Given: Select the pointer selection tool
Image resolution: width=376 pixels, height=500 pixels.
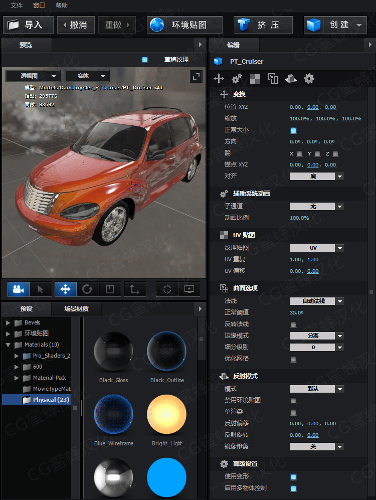Looking at the screenshot, I should click(41, 289).
